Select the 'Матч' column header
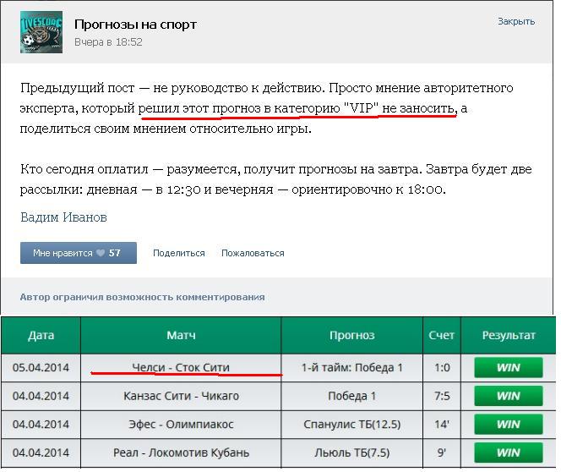561x472 pixels. 181,335
